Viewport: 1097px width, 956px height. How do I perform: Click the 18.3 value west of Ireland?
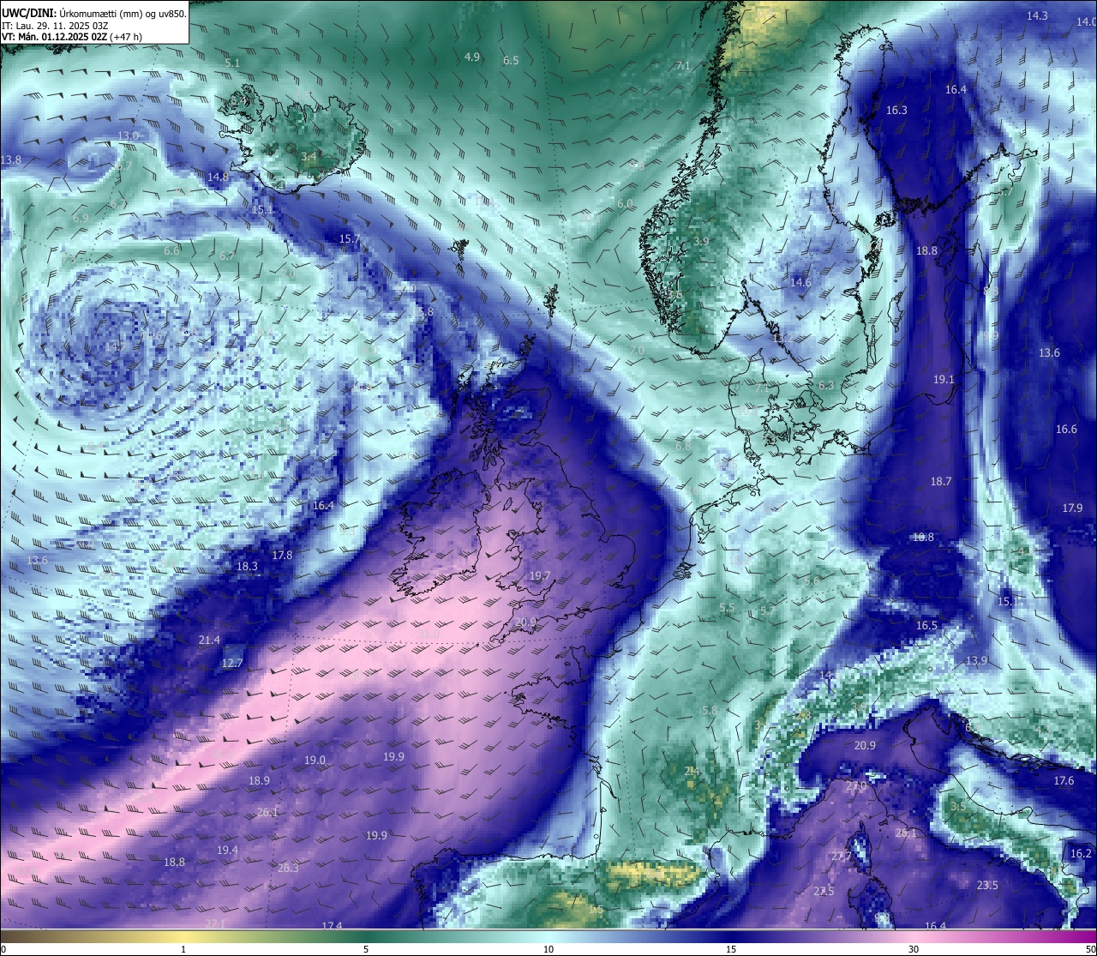(x=247, y=567)
